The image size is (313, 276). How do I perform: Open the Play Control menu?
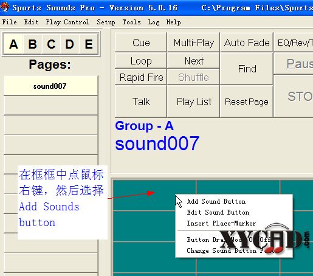pos(67,22)
